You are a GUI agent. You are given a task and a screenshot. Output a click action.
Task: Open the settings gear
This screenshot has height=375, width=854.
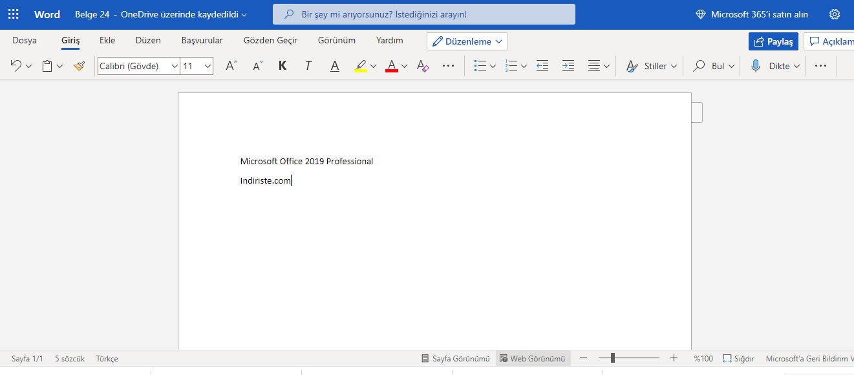coord(835,14)
